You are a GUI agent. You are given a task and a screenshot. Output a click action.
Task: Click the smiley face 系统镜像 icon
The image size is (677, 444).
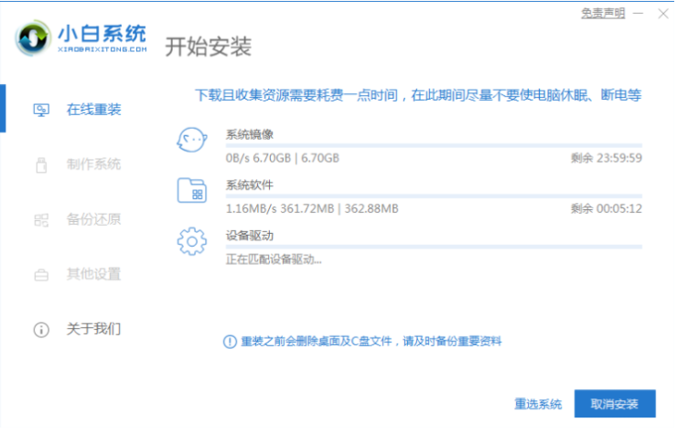tap(192, 142)
